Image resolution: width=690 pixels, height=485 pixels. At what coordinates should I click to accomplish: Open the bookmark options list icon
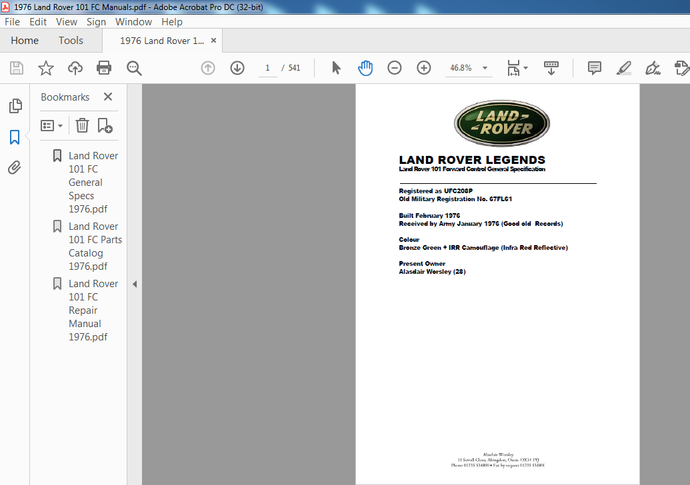coord(51,126)
